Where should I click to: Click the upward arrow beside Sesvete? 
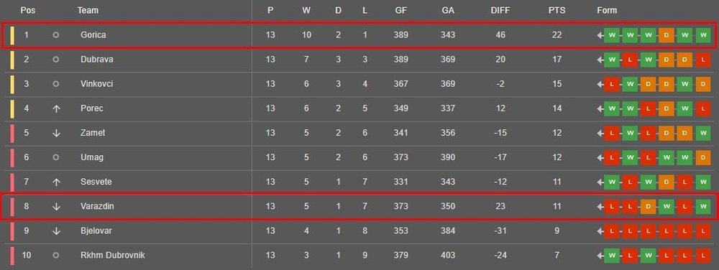point(56,182)
